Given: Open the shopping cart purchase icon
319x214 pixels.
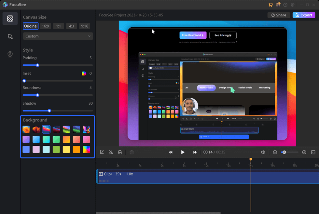Looking at the screenshot, I should [x=270, y=5].
